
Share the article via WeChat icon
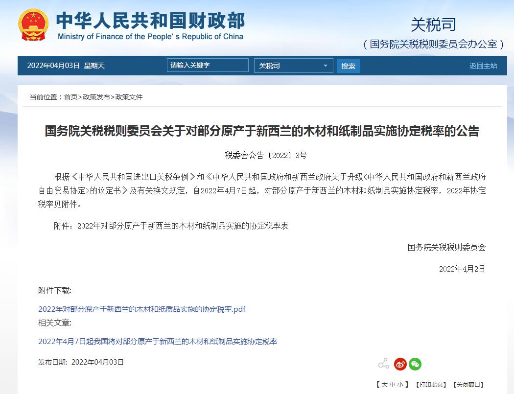click(415, 364)
